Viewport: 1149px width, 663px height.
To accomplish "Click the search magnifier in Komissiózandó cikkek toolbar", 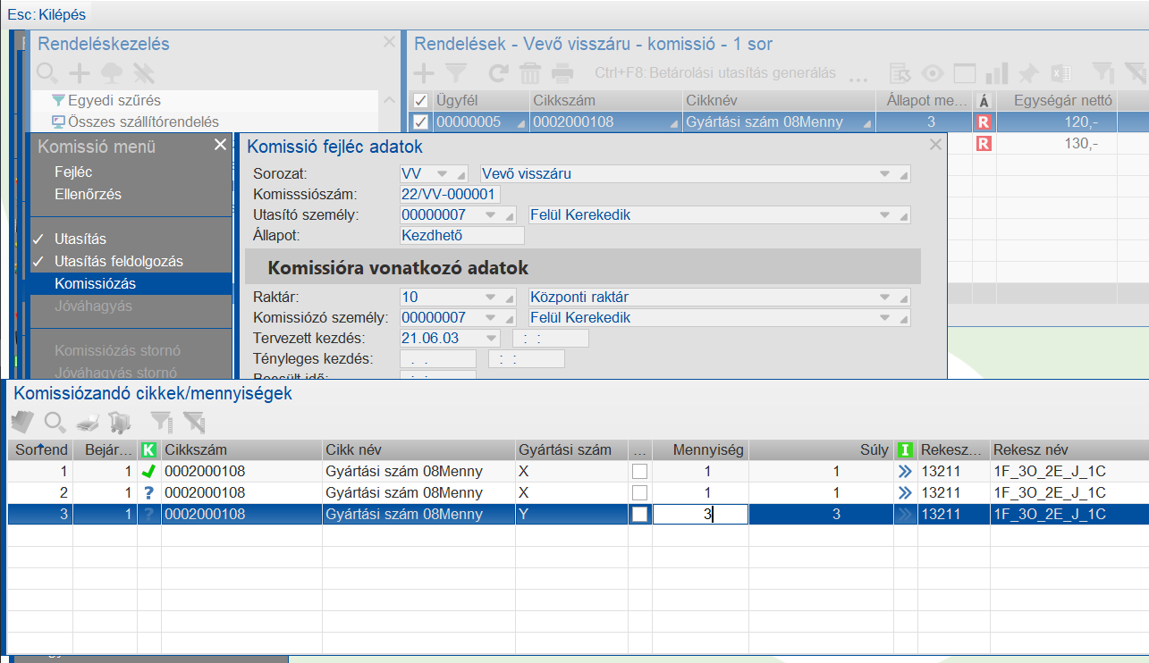I will click(x=55, y=422).
